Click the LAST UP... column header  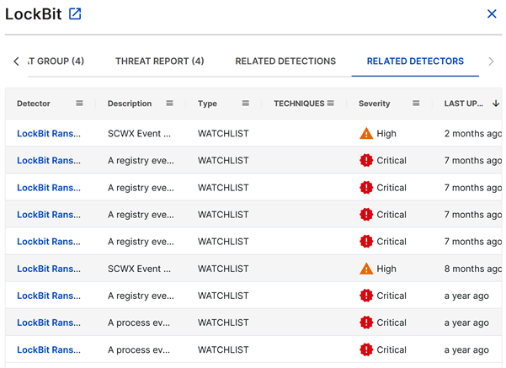click(463, 104)
